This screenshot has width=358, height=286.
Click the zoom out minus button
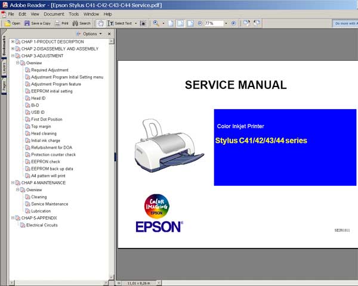point(199,23)
